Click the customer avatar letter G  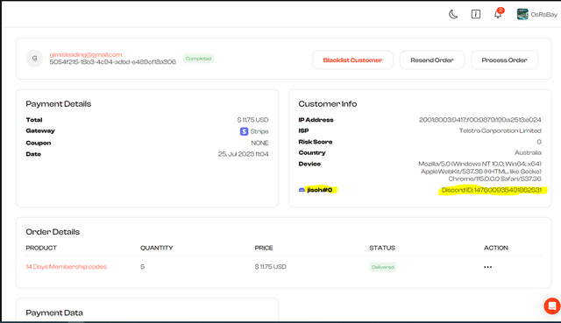[35, 59]
